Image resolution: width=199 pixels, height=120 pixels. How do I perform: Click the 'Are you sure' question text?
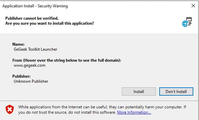(x=50, y=23)
